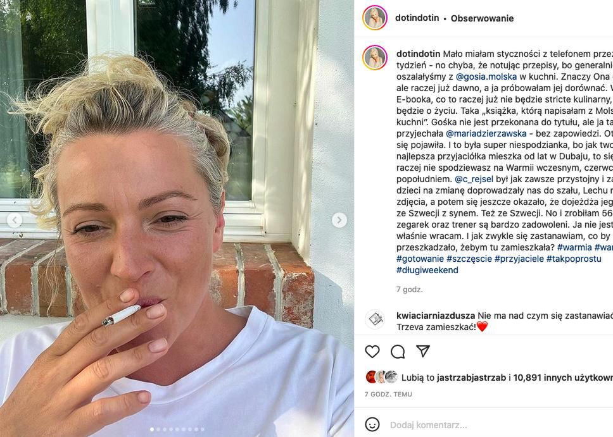Screen dimensions: 613x437
Task: Like the post with the heart icon
Action: click(x=372, y=352)
